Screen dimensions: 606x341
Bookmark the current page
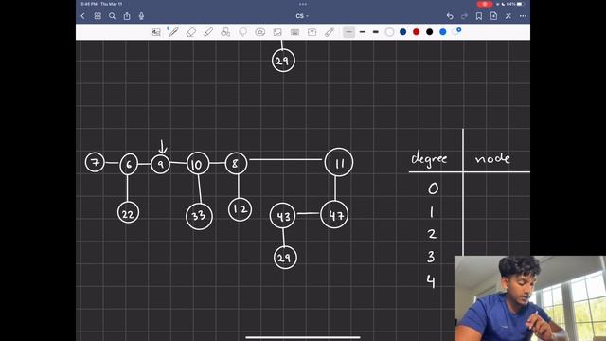[479, 16]
